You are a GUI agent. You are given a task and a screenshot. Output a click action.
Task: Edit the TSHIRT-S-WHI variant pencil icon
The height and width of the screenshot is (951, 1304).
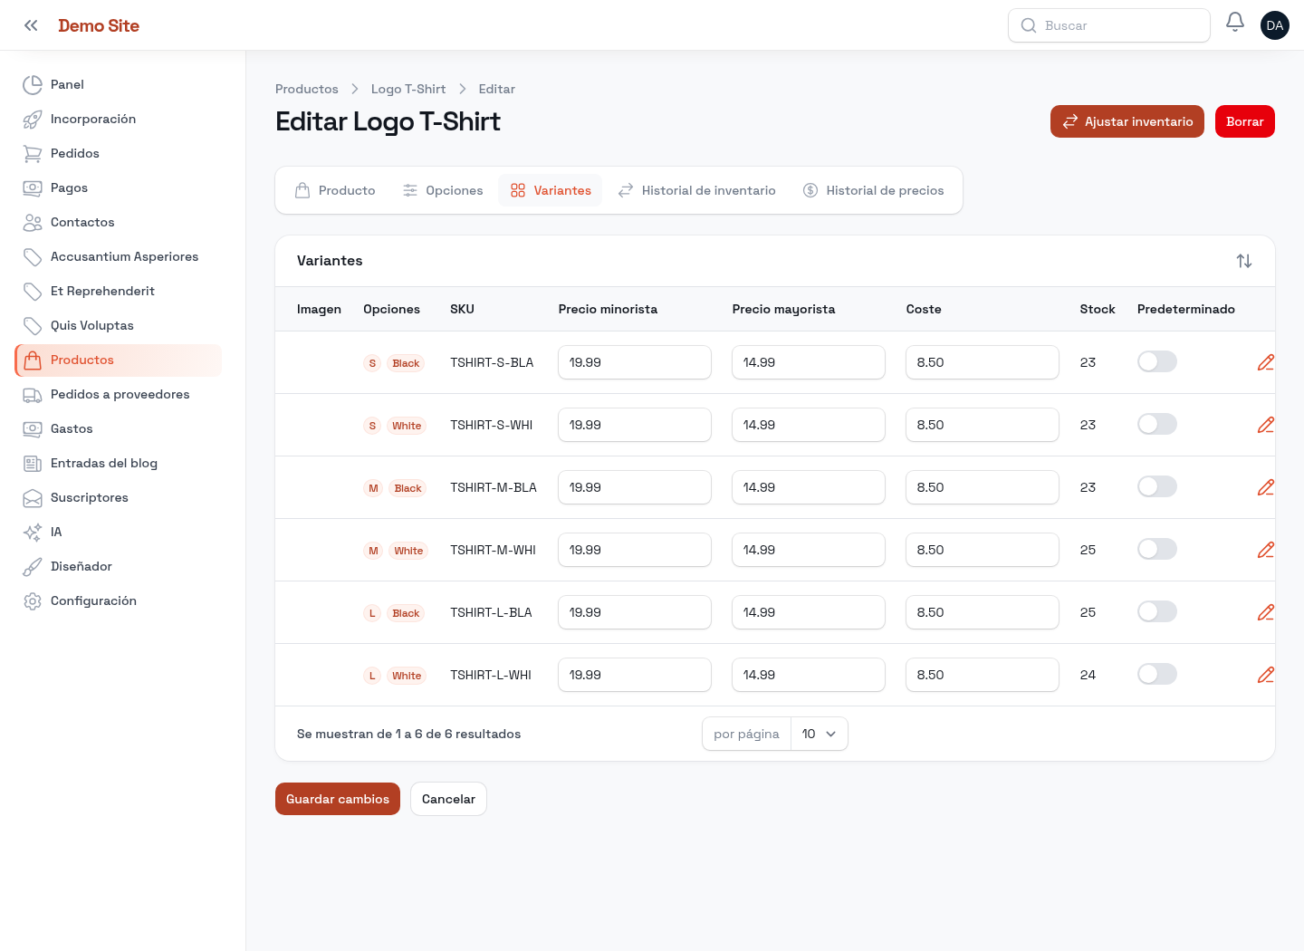click(1266, 425)
